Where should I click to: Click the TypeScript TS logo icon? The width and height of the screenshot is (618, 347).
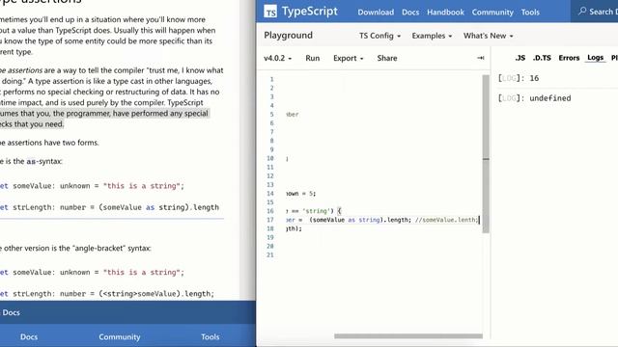(x=270, y=12)
